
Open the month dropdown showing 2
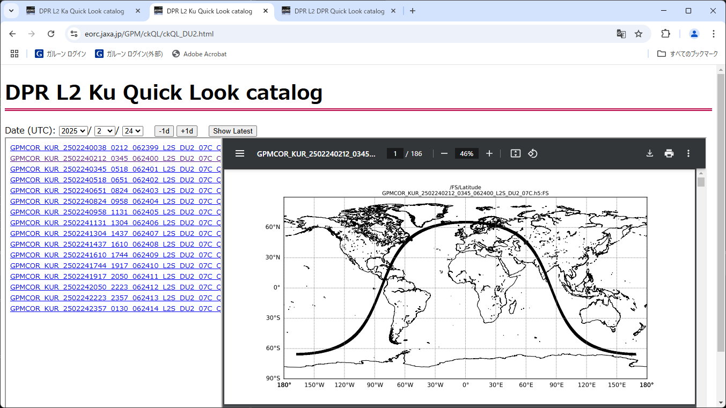105,131
